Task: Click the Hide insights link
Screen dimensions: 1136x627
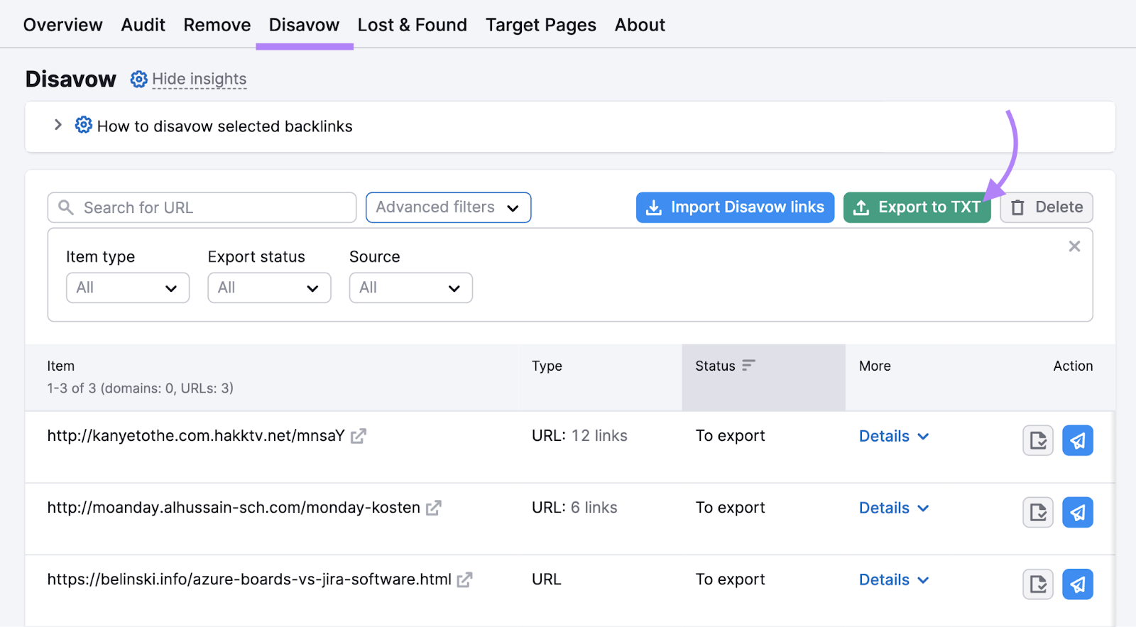Action: 199,79
